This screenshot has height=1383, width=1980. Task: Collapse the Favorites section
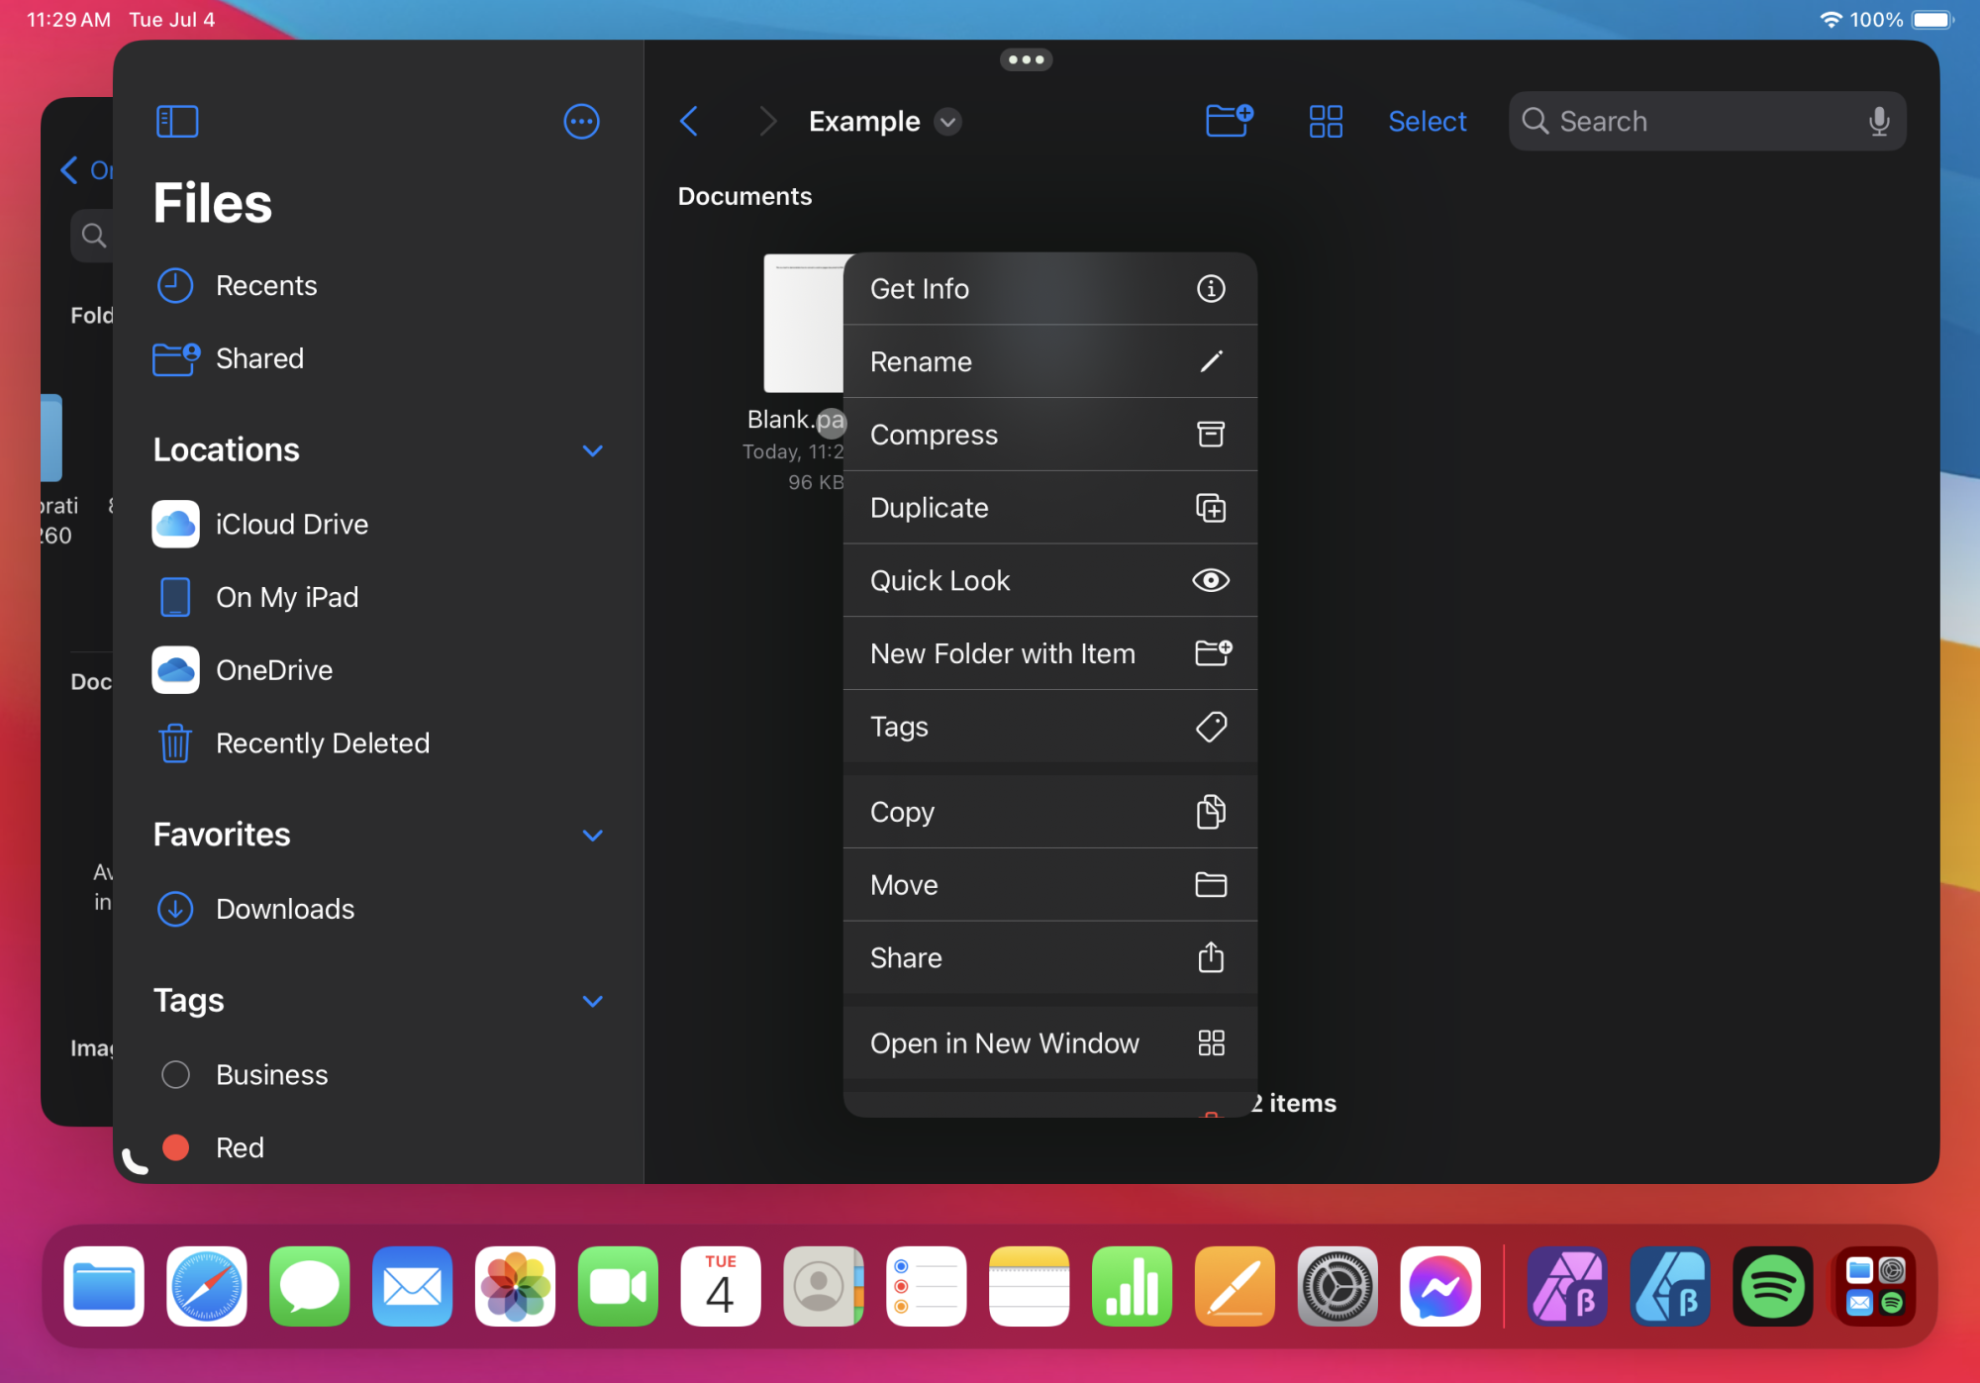(x=592, y=835)
